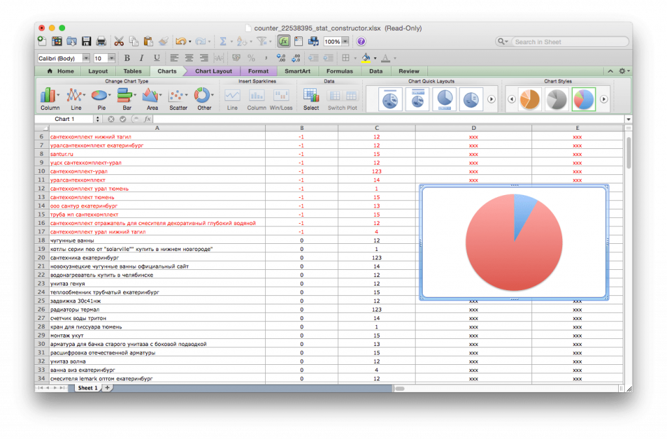
Task: Click the Print icon in toolbar
Action: point(101,41)
